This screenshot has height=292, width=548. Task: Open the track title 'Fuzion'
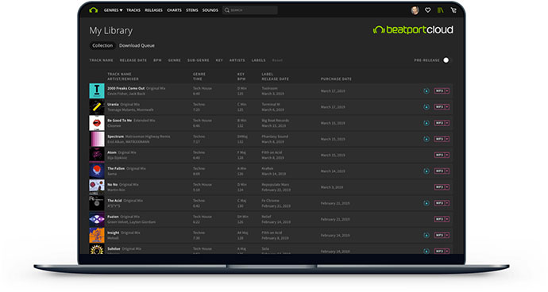[113, 217]
